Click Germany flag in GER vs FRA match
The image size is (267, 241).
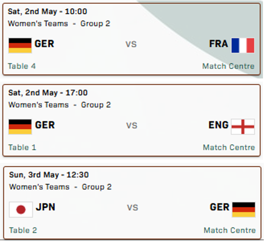click(x=20, y=45)
